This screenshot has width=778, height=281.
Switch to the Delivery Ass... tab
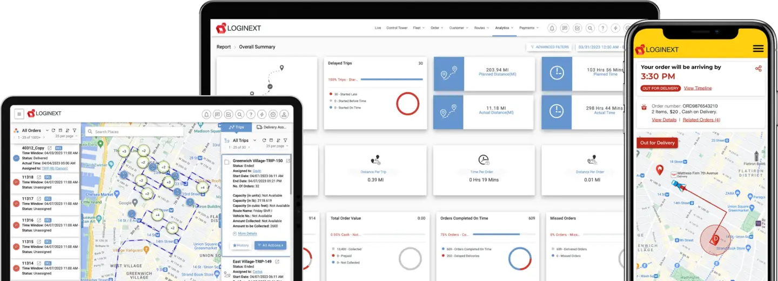(x=271, y=127)
